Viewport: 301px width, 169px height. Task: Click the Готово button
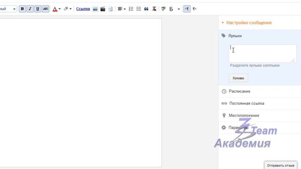pyautogui.click(x=238, y=78)
